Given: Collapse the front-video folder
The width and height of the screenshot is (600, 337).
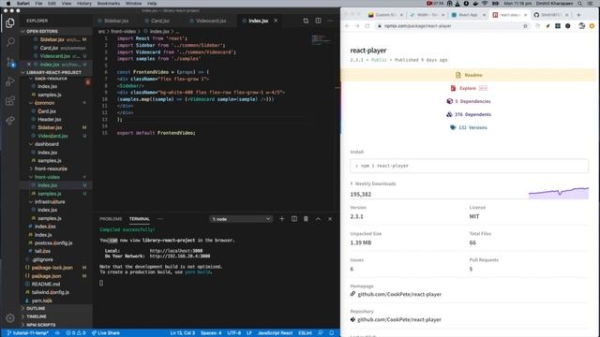Looking at the screenshot, I should 47,177.
